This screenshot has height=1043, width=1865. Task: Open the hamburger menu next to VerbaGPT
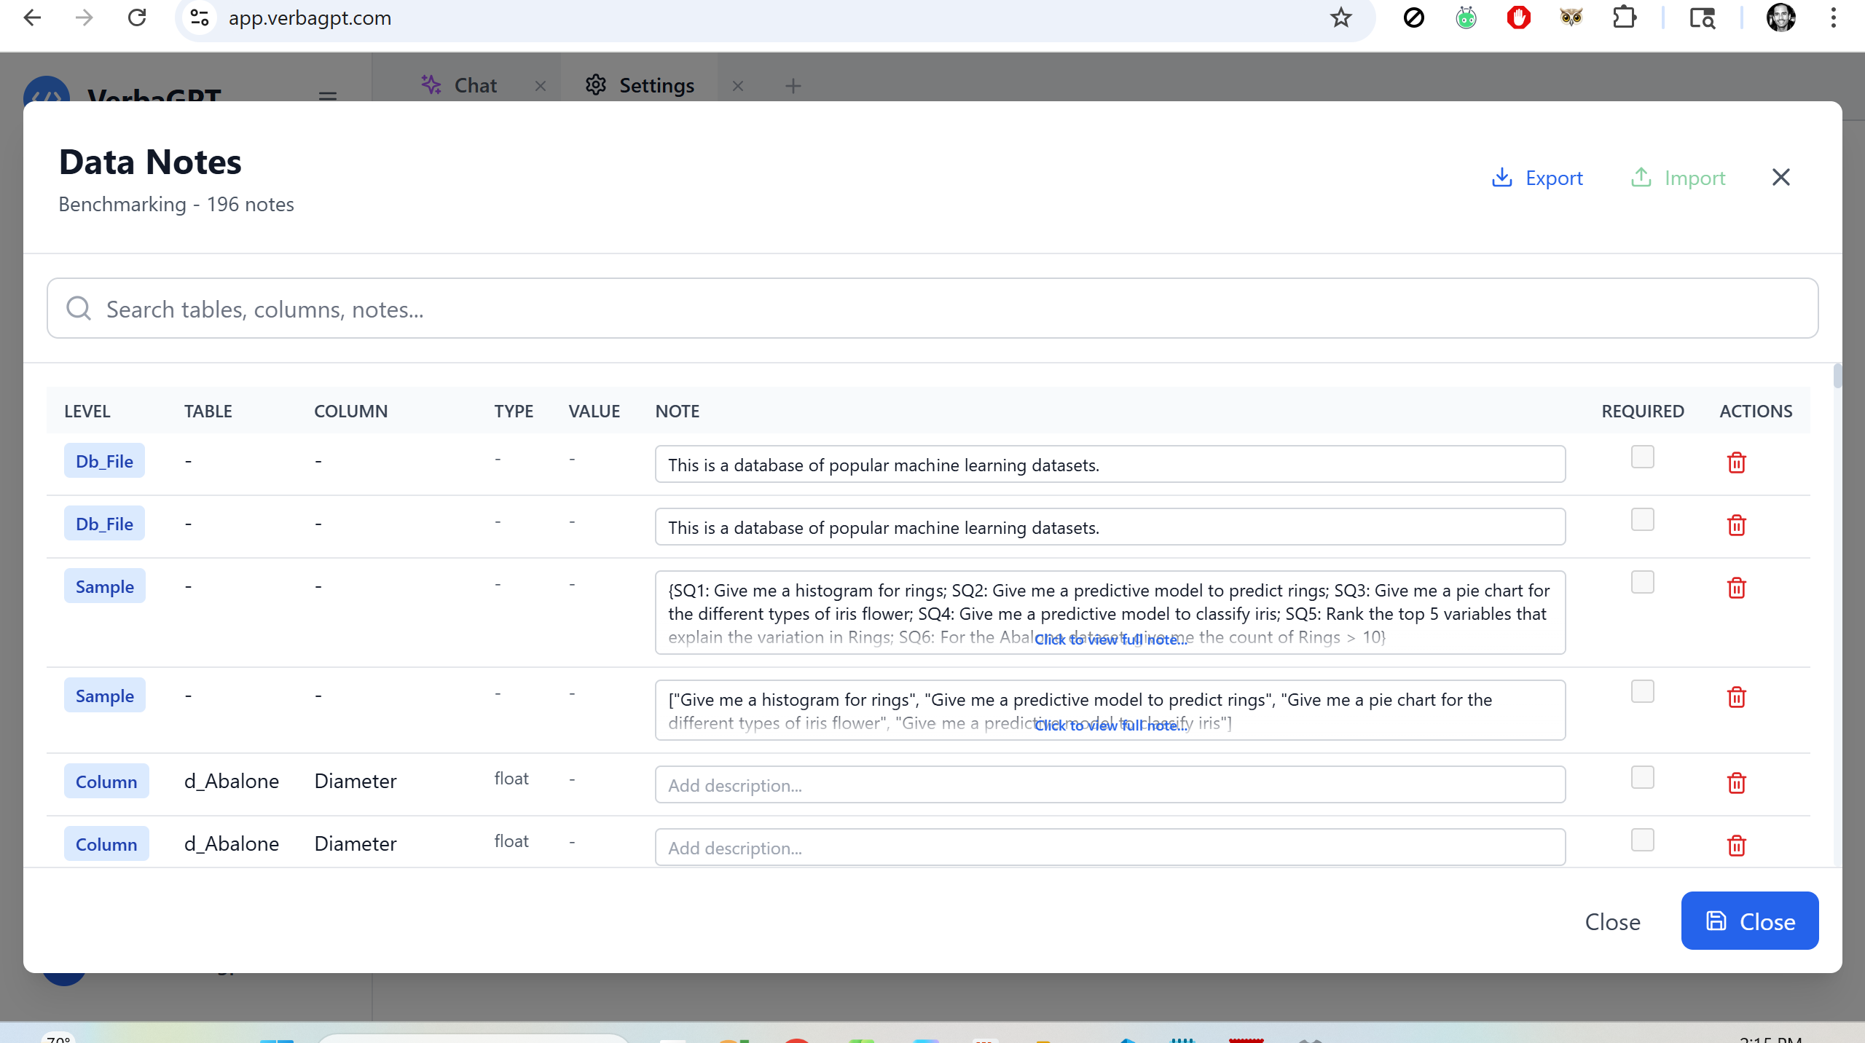[327, 97]
